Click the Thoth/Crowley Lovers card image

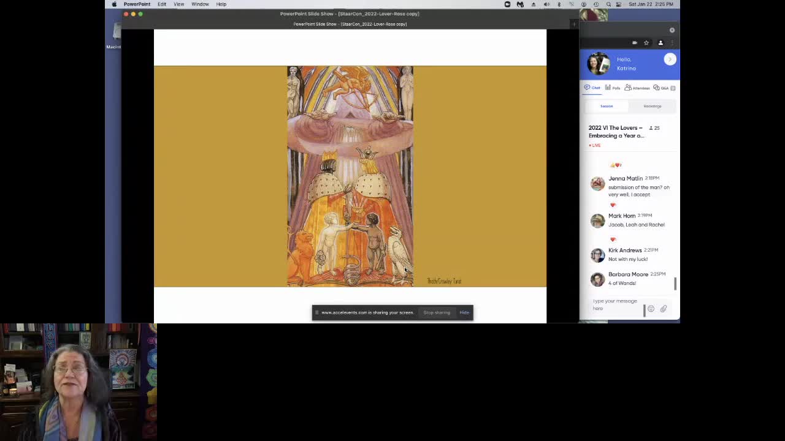[x=350, y=176]
